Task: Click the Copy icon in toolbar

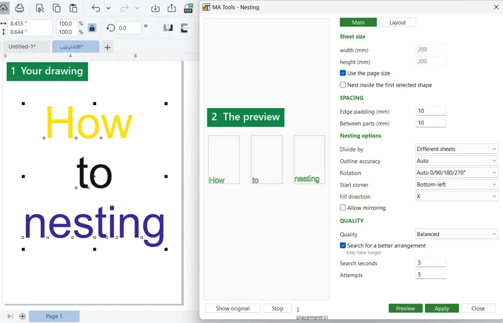Action: pyautogui.click(x=57, y=8)
